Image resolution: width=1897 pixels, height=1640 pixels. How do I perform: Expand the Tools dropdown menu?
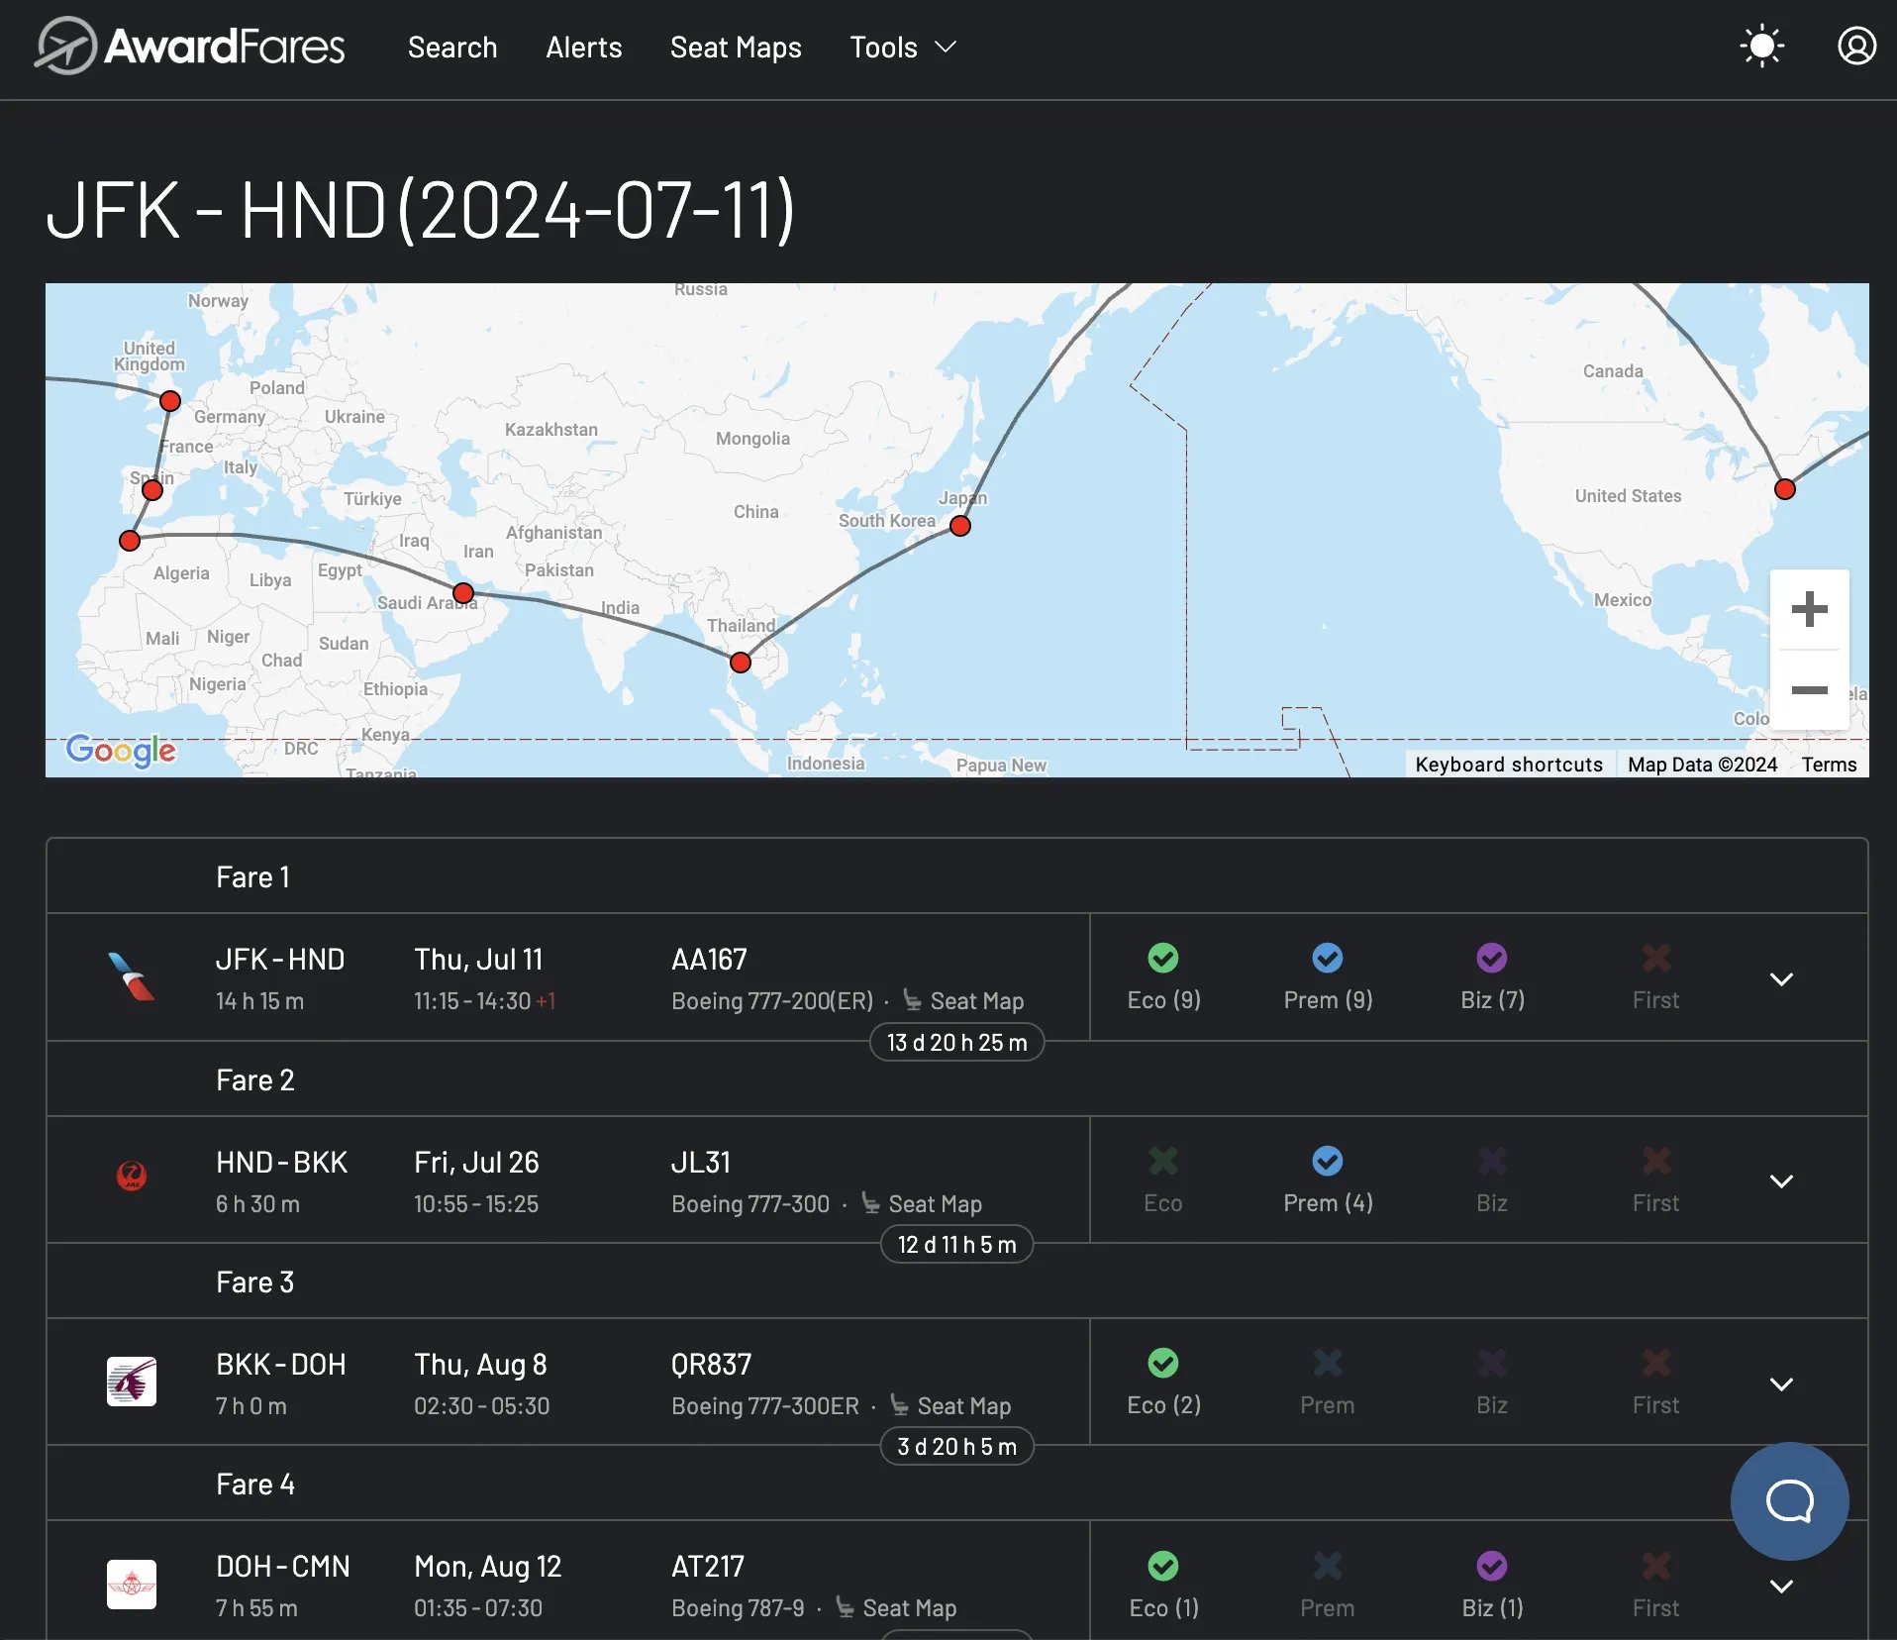coord(903,47)
